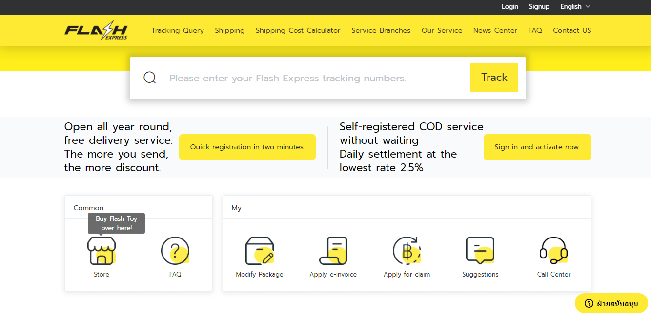Open Our Service menu item
Viewport: 651px width, 317px height.
click(442, 30)
